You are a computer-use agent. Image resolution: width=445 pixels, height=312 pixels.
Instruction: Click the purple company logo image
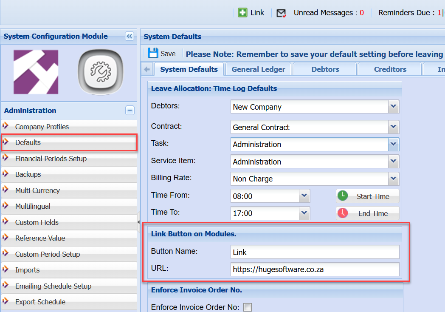pyautogui.click(x=36, y=72)
